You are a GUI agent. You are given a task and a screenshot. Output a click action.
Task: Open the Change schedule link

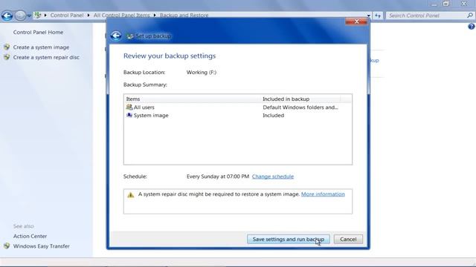[273, 177]
